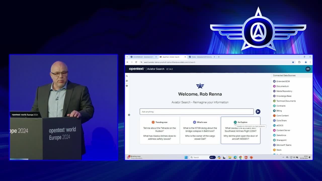Open the Breaking news taskbar widget

(135, 157)
